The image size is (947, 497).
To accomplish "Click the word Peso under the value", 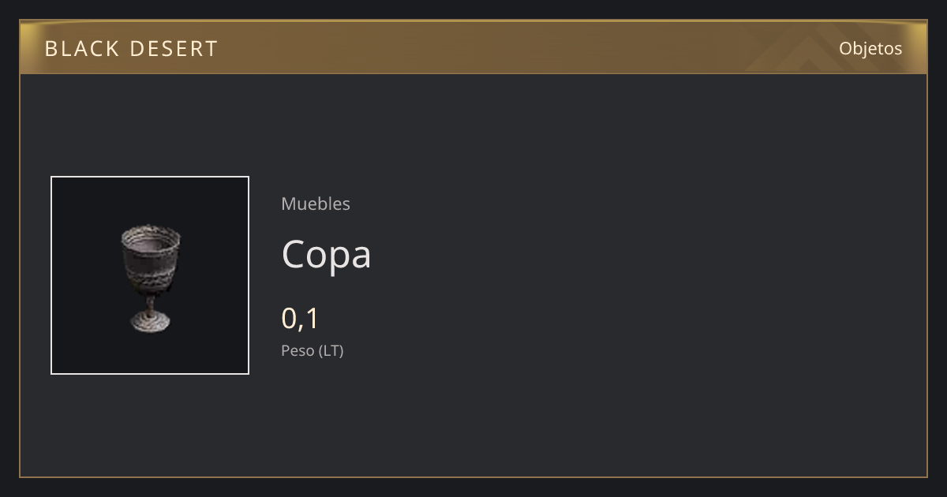I will click(298, 351).
